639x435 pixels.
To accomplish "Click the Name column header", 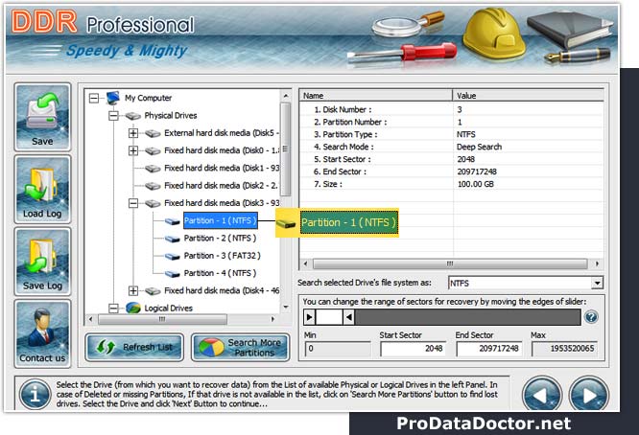I will pyautogui.click(x=376, y=96).
